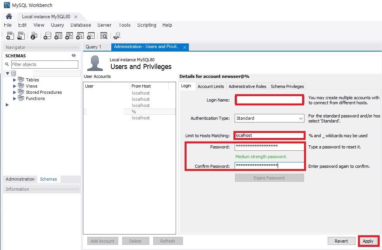
Task: Switch navigator to Administration tab
Action: click(20, 179)
